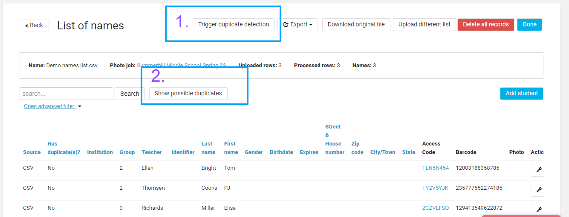The width and height of the screenshot is (569, 217).
Task: Sort by City/Town column header
Action: [383, 152]
